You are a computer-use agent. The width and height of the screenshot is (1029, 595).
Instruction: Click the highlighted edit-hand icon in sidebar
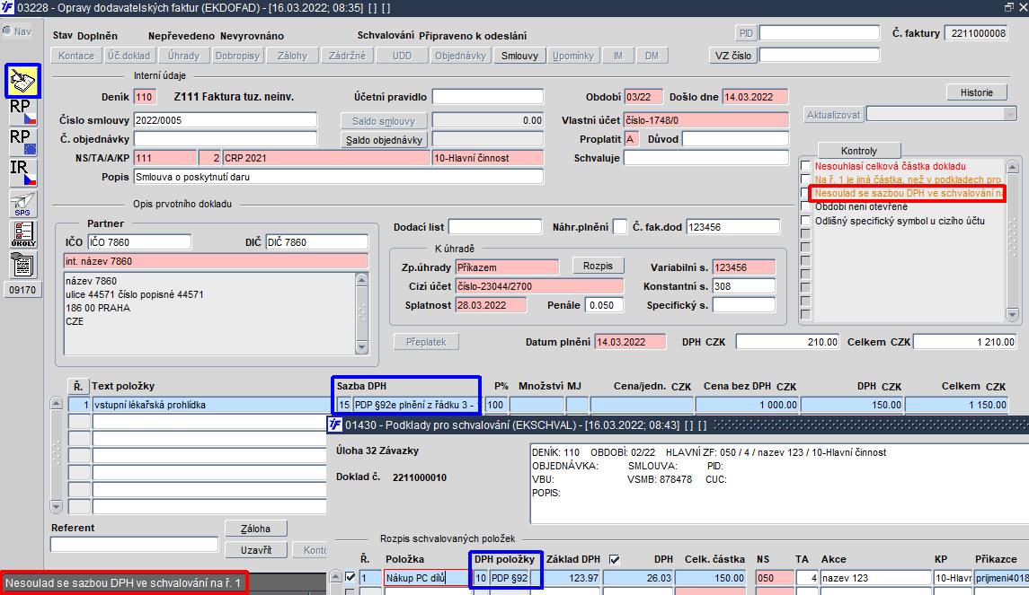(23, 82)
